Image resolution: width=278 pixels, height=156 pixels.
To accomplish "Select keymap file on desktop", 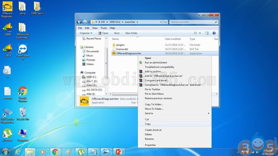I will click(7, 93).
